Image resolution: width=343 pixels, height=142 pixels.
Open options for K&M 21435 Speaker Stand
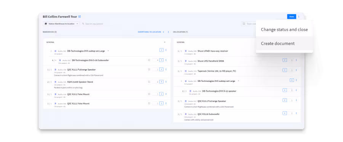166,82
